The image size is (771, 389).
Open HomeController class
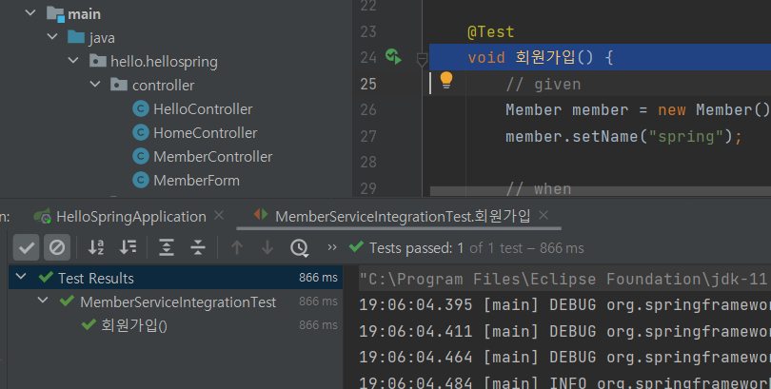click(205, 132)
